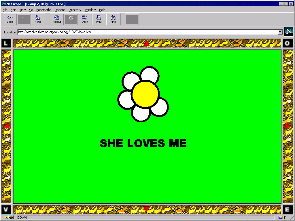Open the Directory menu

(x=75, y=10)
